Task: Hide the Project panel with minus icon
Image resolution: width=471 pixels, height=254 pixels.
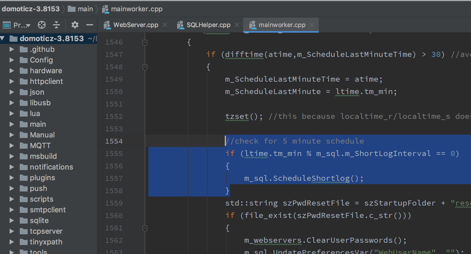Action: (90, 25)
